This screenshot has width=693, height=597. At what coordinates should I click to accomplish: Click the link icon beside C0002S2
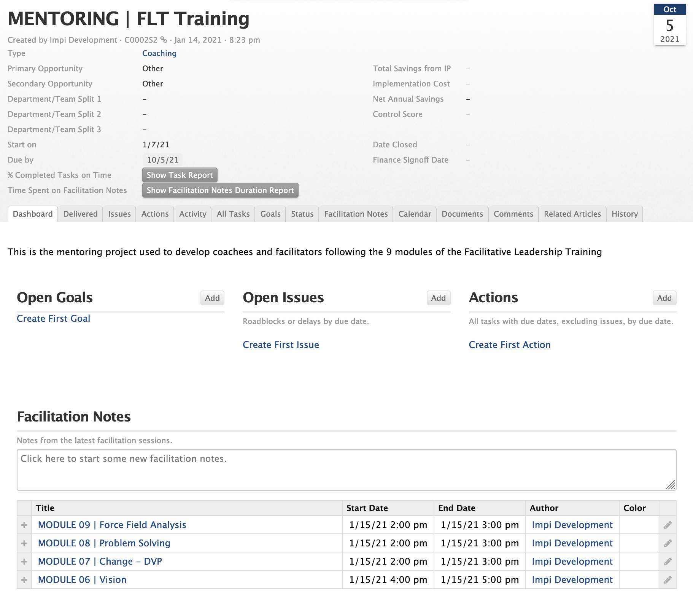(164, 40)
